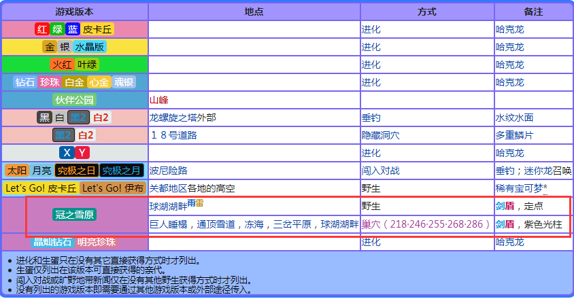Open the Let's Go! 皮卡丘 link
The height and width of the screenshot is (299, 574).
click(41, 188)
